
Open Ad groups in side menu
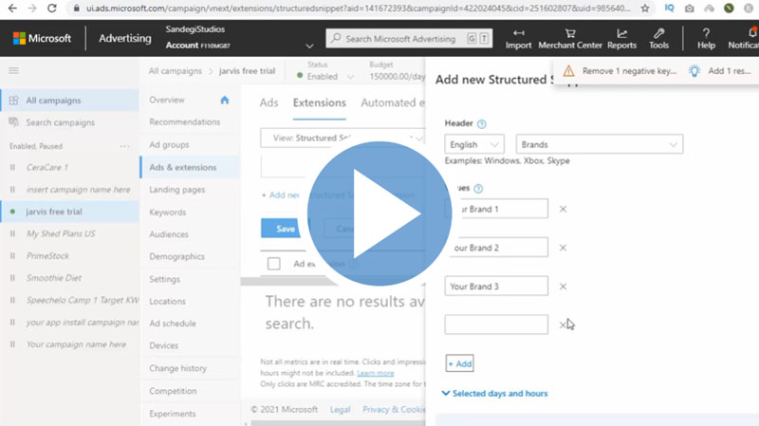(x=169, y=145)
